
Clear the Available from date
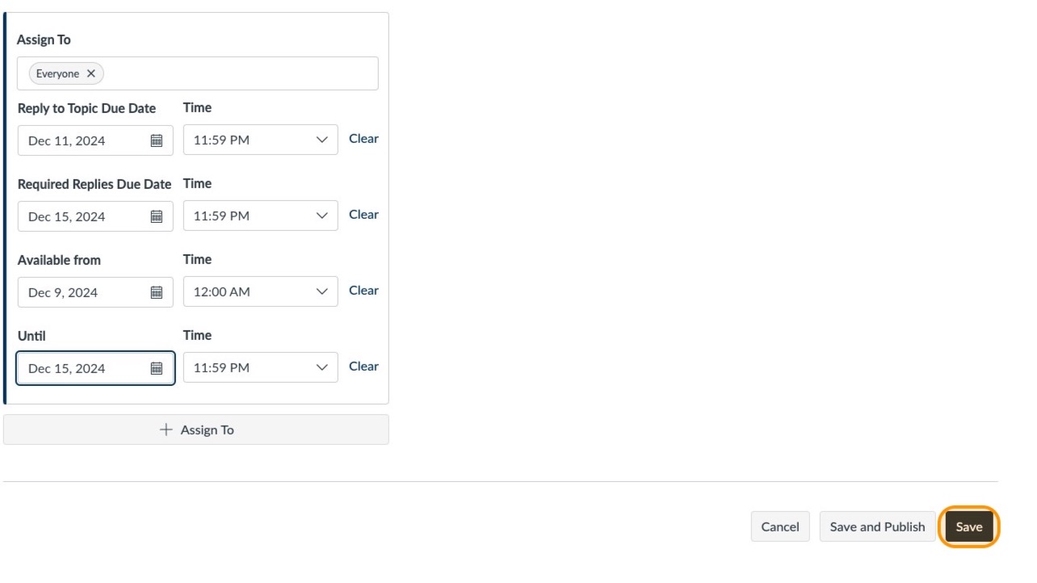[x=363, y=290]
